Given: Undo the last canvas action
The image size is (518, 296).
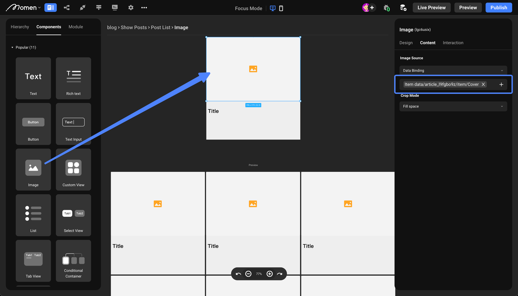Looking at the screenshot, I should click(x=238, y=274).
